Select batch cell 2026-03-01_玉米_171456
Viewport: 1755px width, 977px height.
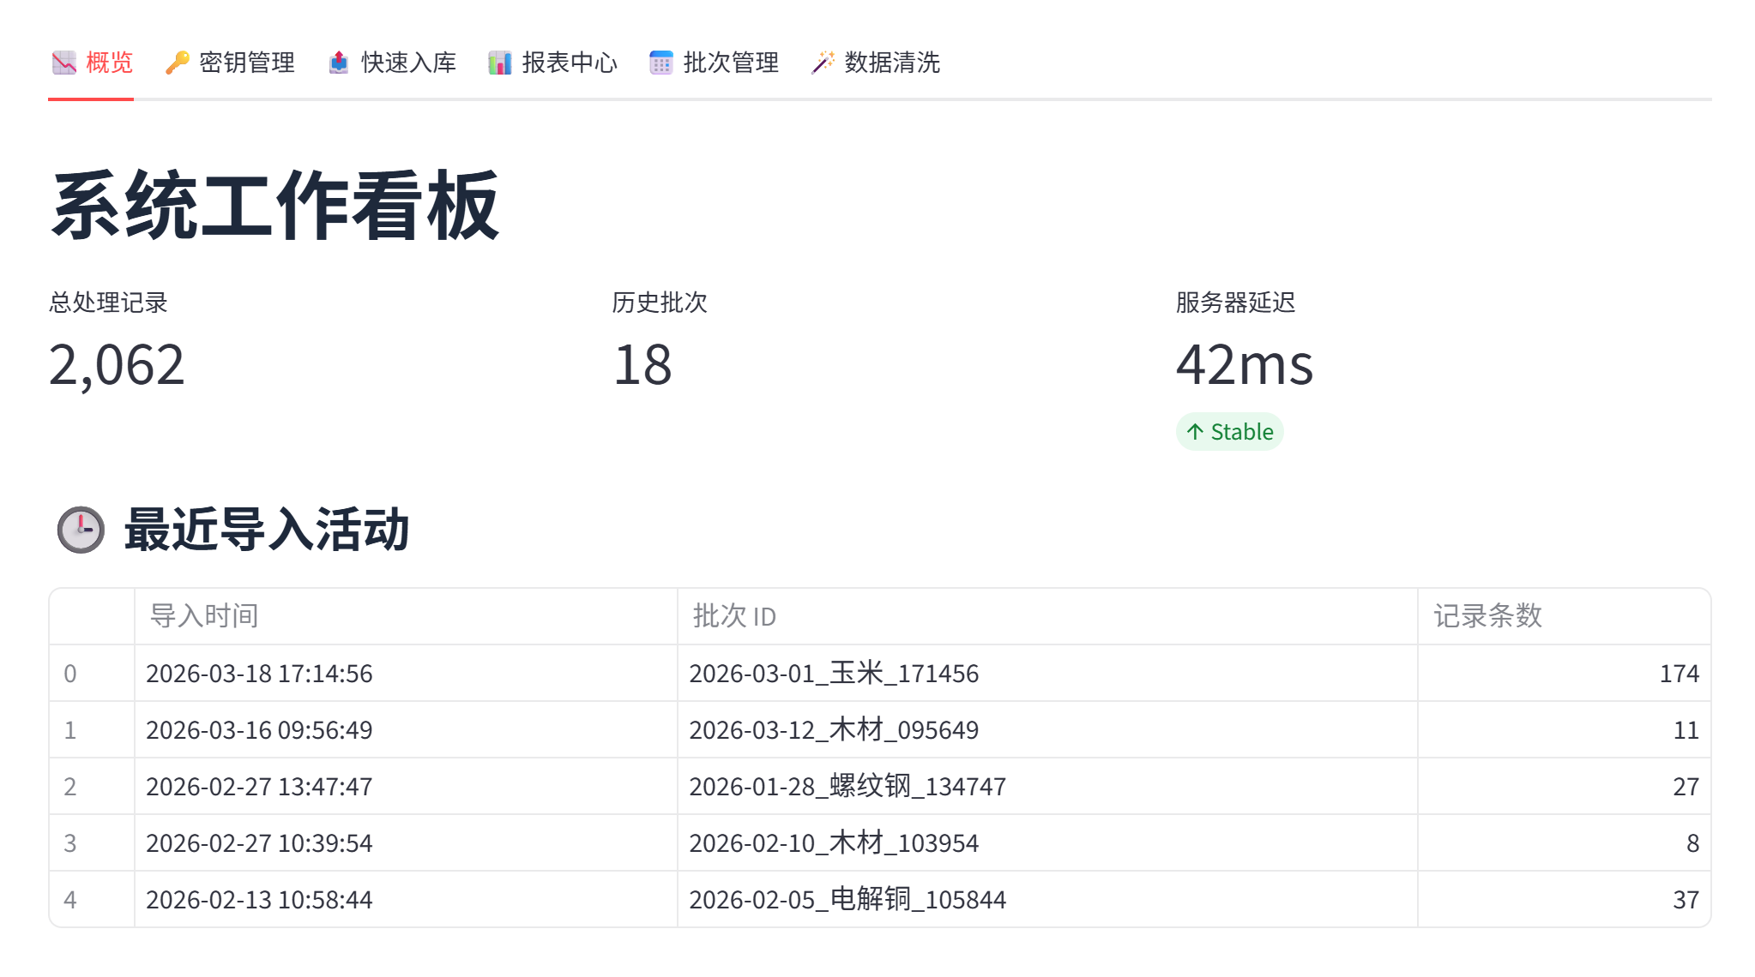click(834, 674)
